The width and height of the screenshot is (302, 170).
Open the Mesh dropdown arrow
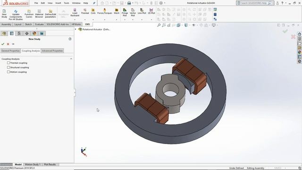[117, 19]
